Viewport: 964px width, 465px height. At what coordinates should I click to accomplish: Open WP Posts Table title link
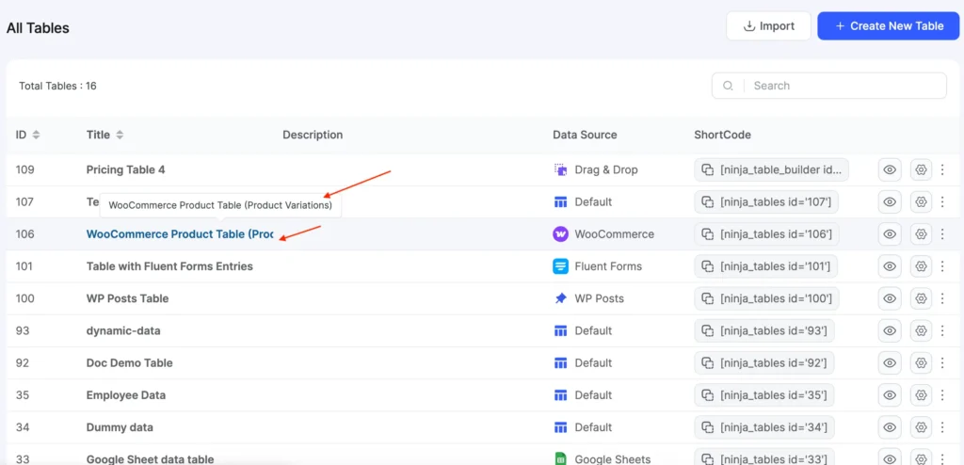pyautogui.click(x=127, y=298)
